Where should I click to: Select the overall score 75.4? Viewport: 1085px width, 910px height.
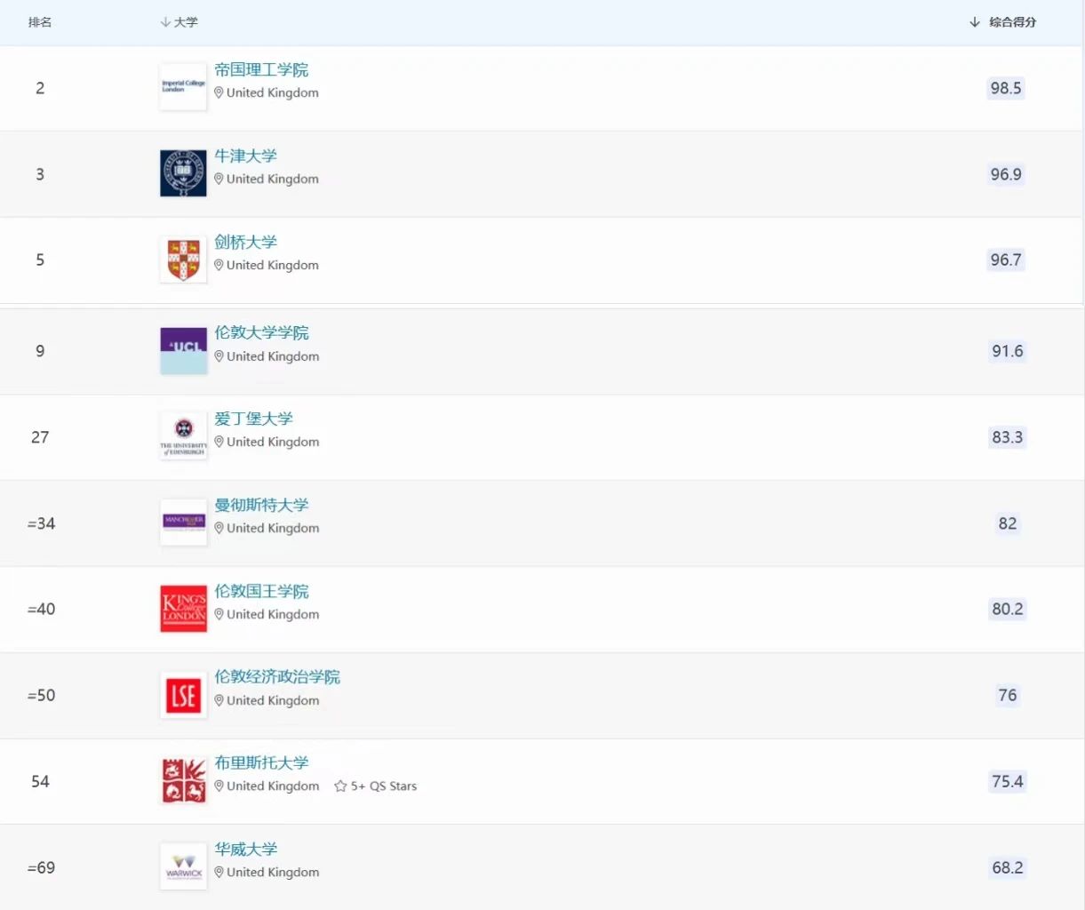(1008, 781)
